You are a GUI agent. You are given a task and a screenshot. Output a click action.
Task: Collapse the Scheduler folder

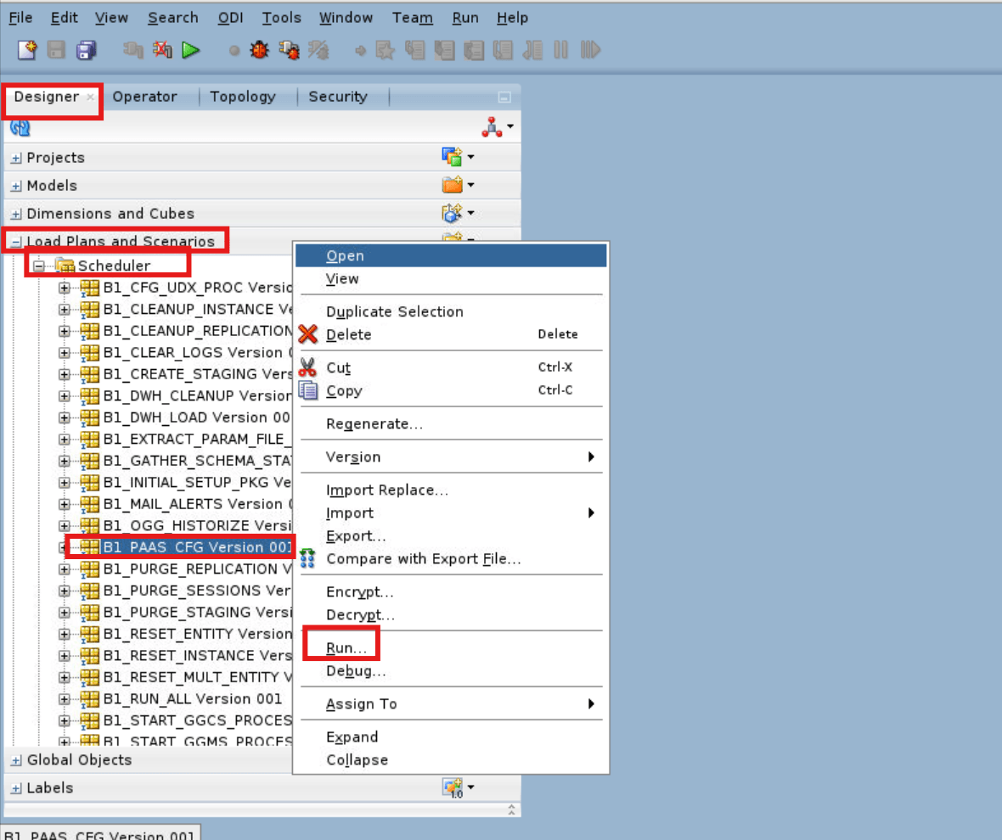pyautogui.click(x=38, y=266)
